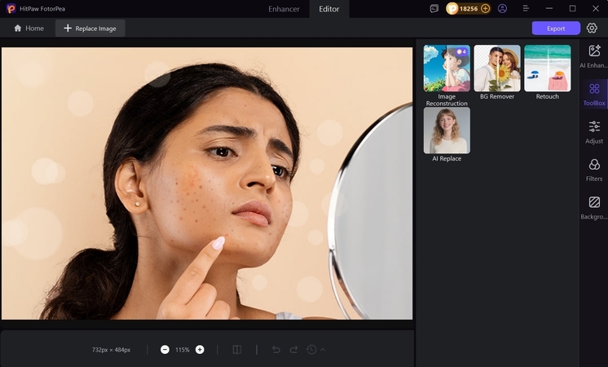608x367 pixels.
Task: Switch to the Enhancer tab
Action: (x=284, y=9)
